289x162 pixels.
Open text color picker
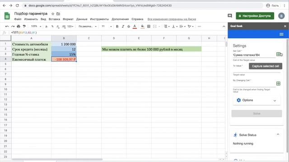tap(135, 27)
